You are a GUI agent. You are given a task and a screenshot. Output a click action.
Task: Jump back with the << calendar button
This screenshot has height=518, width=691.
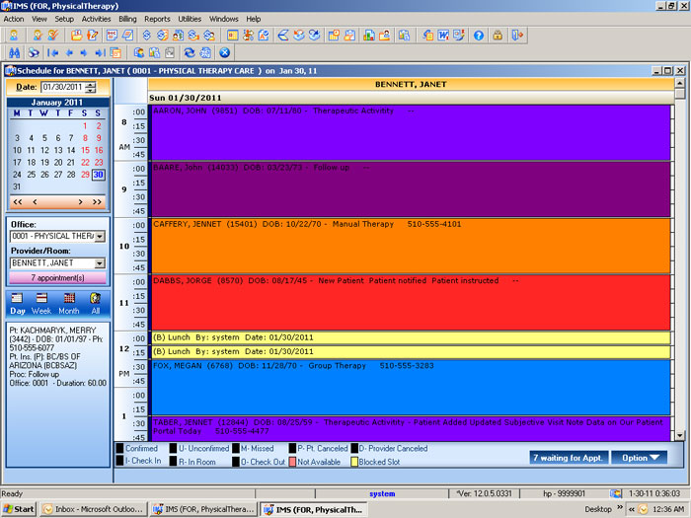18,201
